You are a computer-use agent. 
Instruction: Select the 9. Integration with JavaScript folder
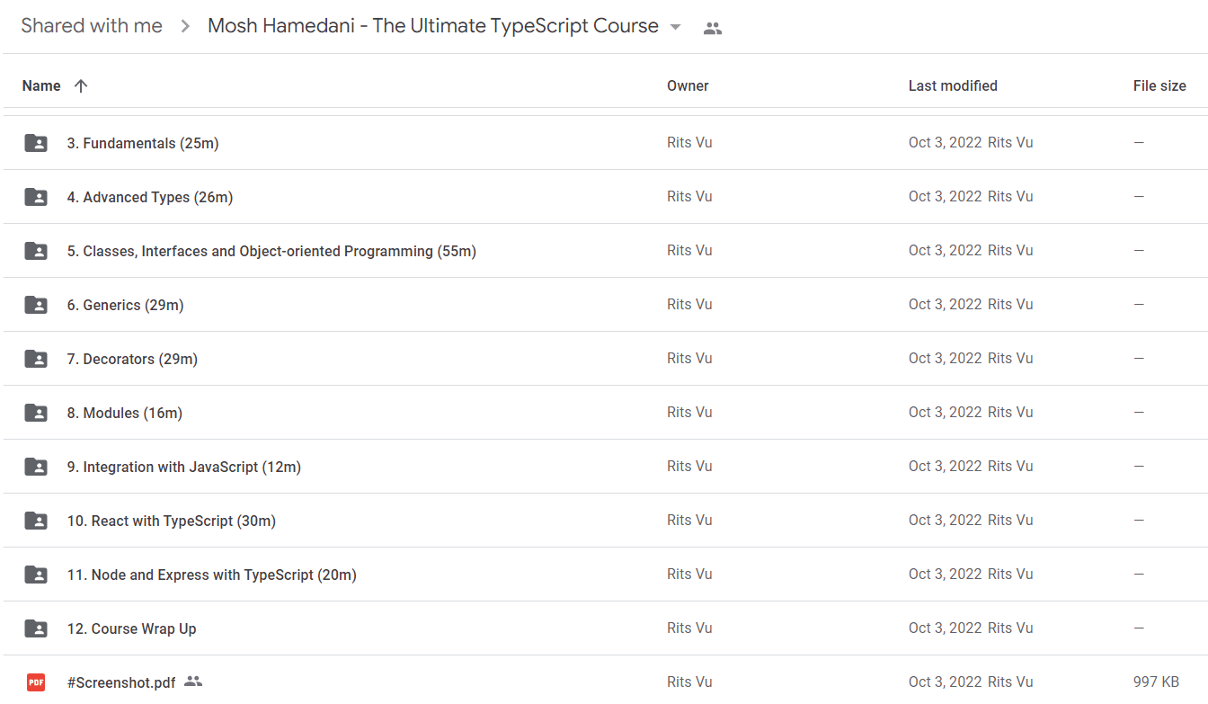[604, 467]
